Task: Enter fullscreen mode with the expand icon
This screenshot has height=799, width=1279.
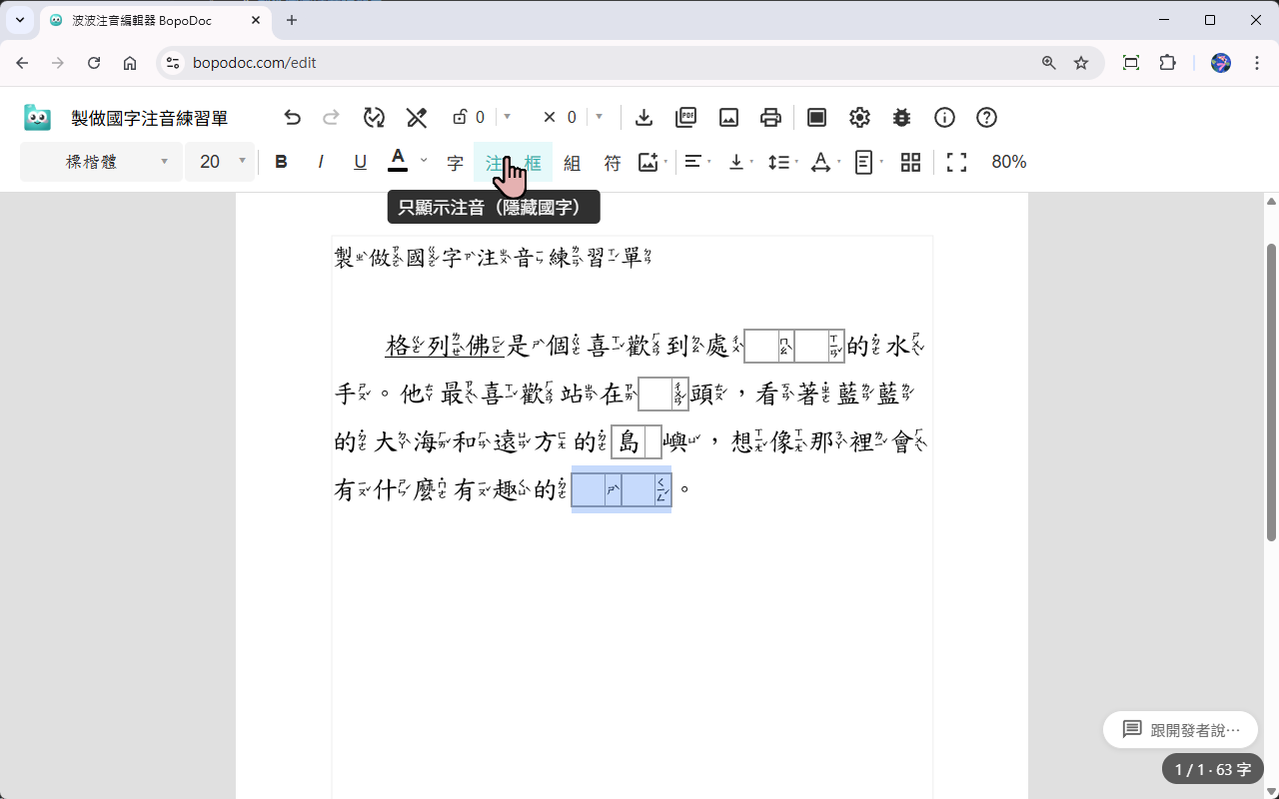Action: (x=956, y=162)
